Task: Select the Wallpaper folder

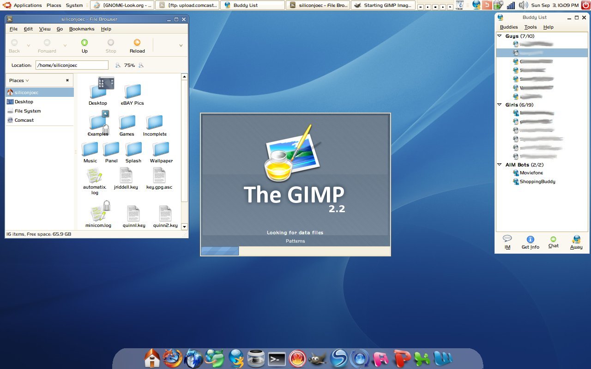Action: 161,152
